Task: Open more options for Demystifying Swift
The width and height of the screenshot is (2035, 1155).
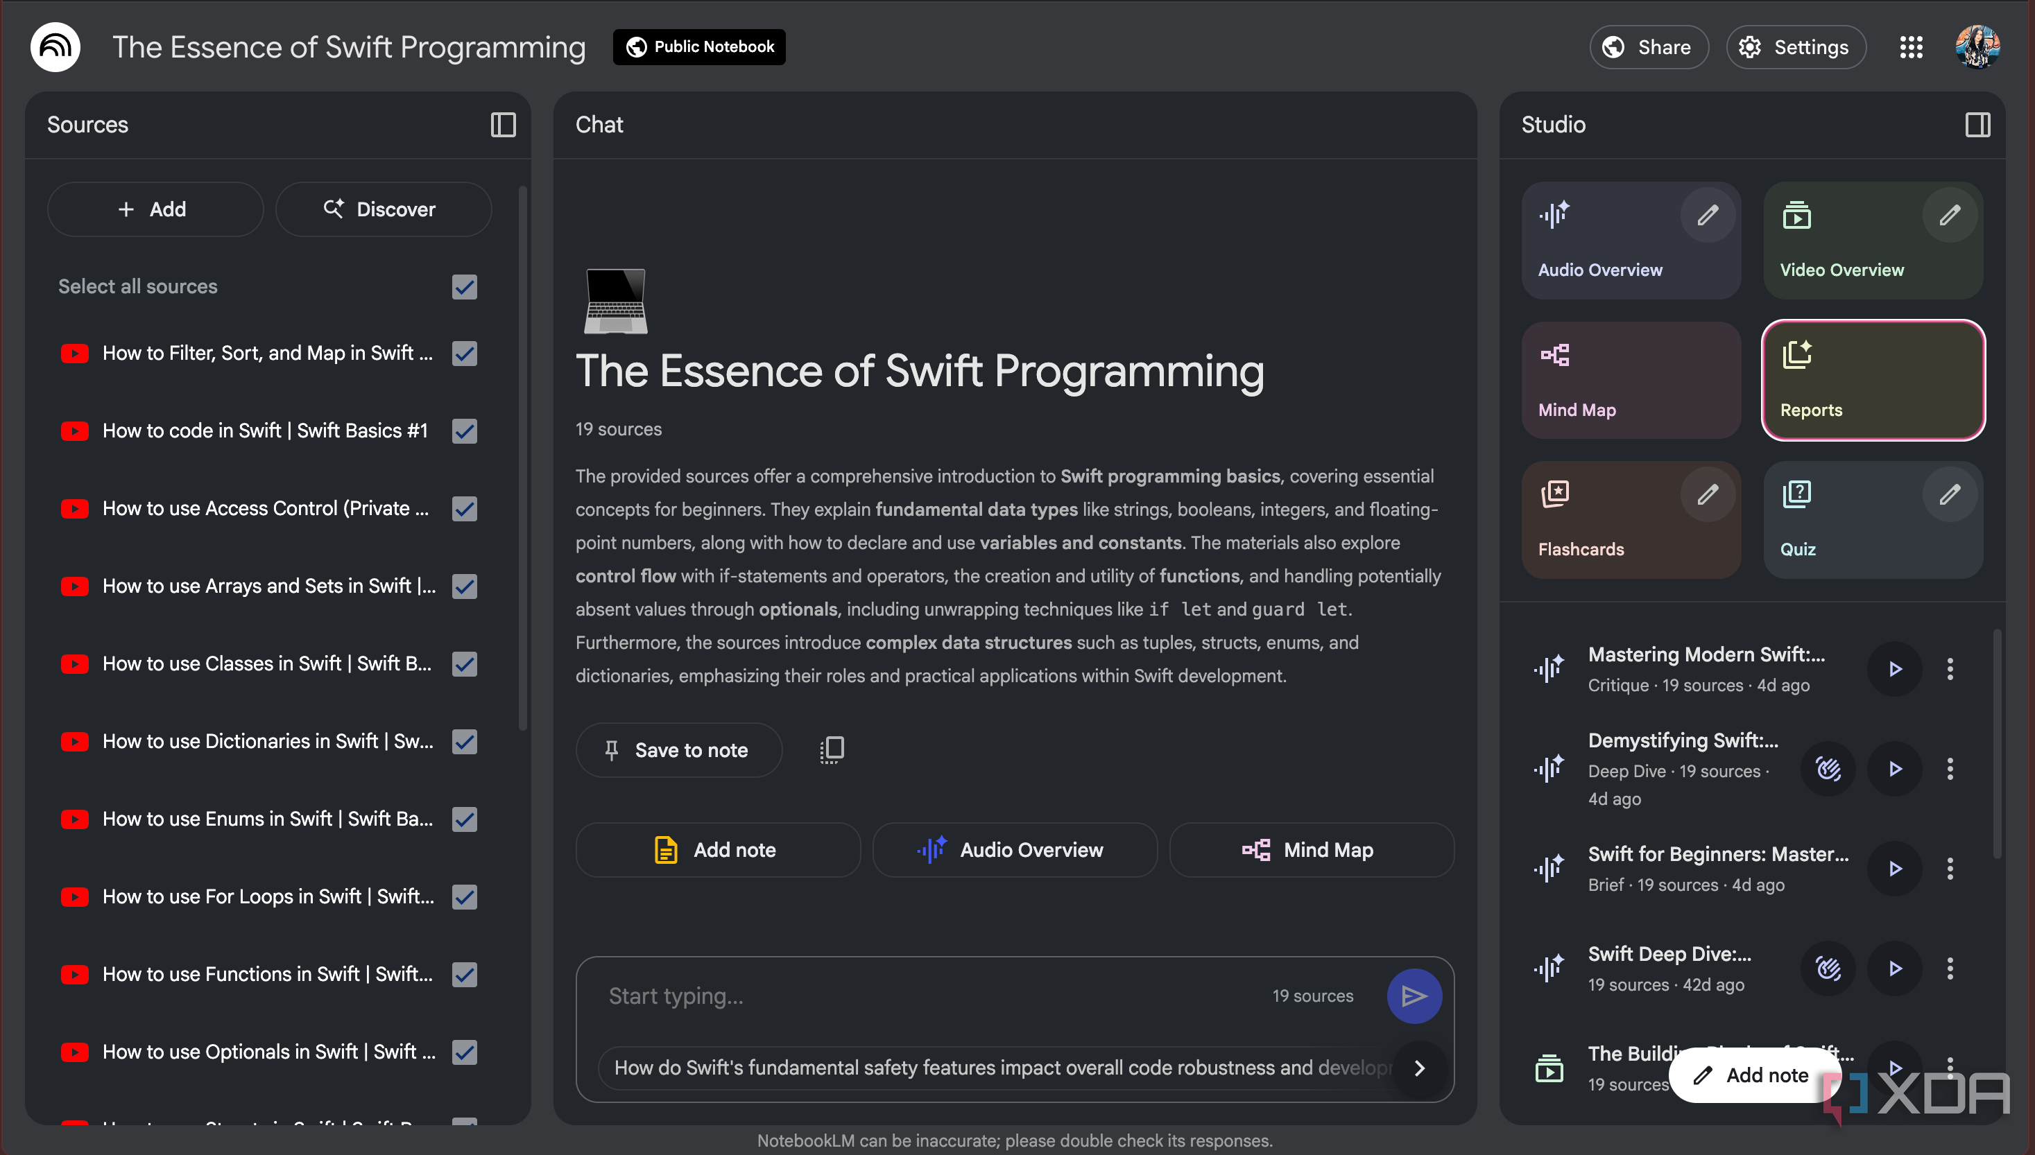Action: [1949, 769]
